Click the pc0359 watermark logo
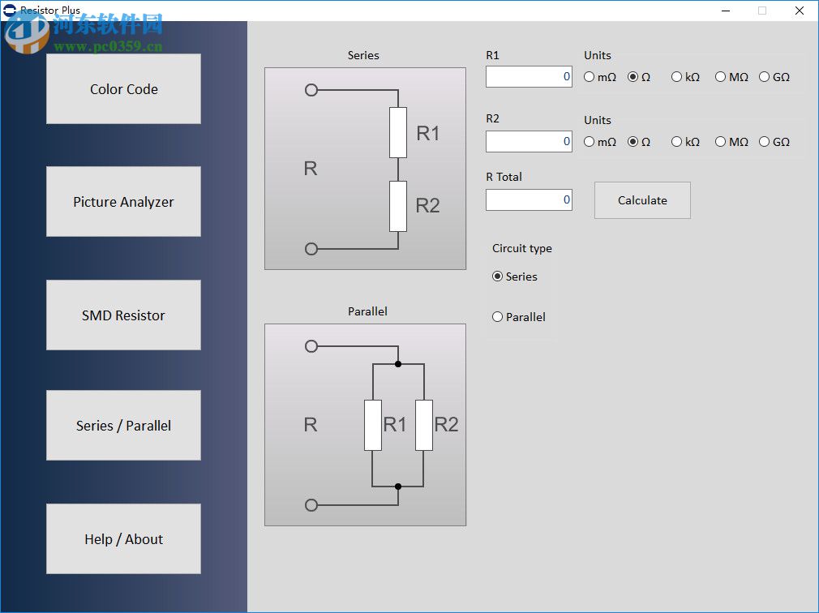The image size is (819, 613). pyautogui.click(x=28, y=36)
